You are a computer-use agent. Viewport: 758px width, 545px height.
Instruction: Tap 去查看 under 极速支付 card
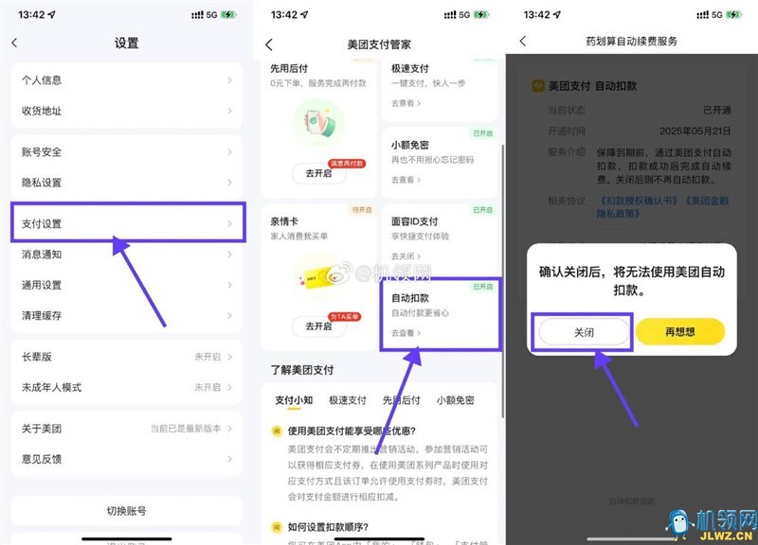[406, 103]
